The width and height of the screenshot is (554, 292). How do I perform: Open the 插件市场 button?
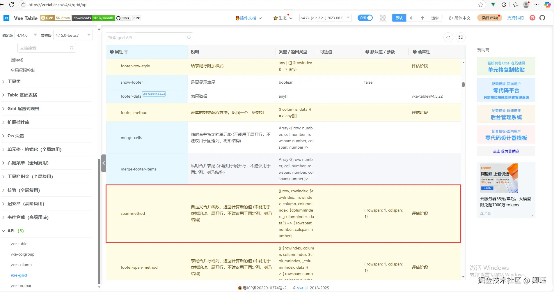point(490,18)
